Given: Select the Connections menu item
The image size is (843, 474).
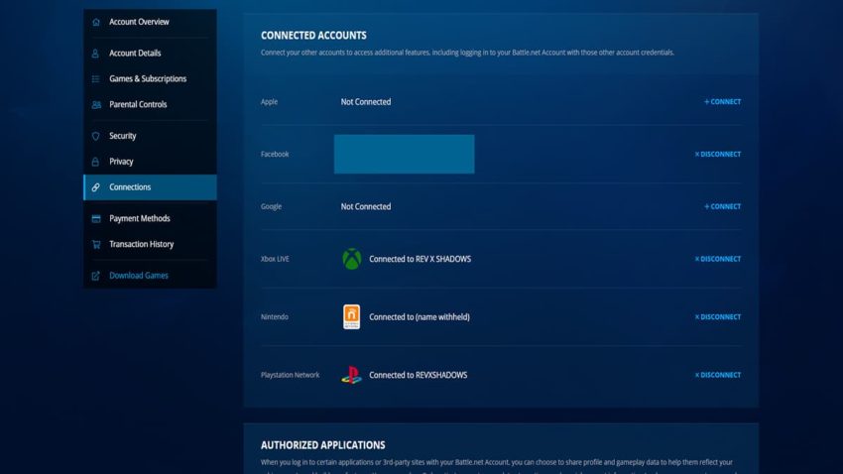Looking at the screenshot, I should coord(150,187).
